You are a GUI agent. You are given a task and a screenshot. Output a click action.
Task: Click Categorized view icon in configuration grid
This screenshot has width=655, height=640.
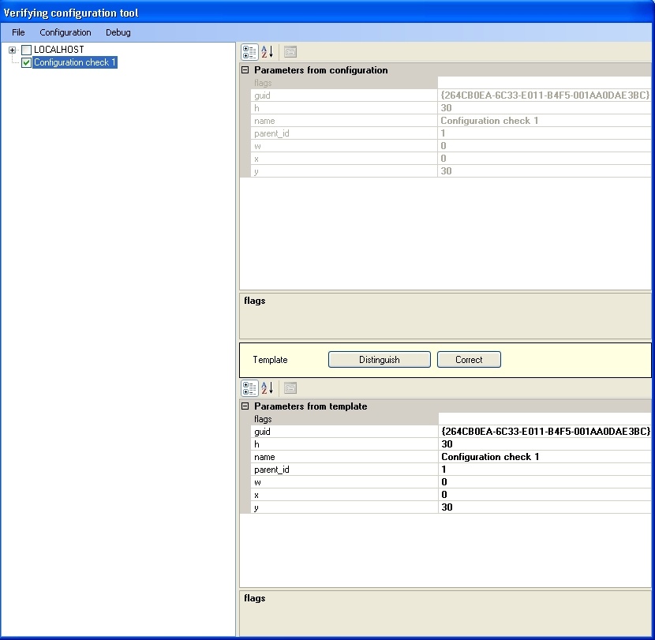point(249,52)
